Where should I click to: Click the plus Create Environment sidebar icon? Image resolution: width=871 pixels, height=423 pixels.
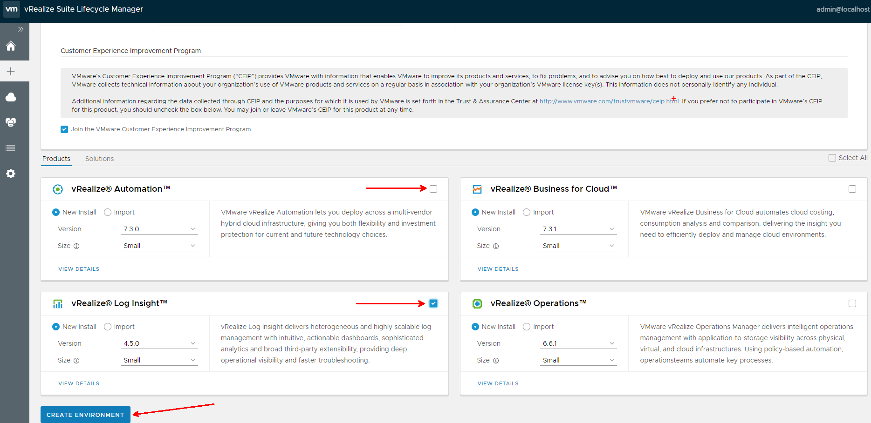coord(11,71)
